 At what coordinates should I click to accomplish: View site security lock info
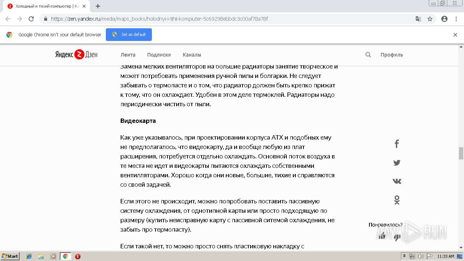tap(46, 19)
